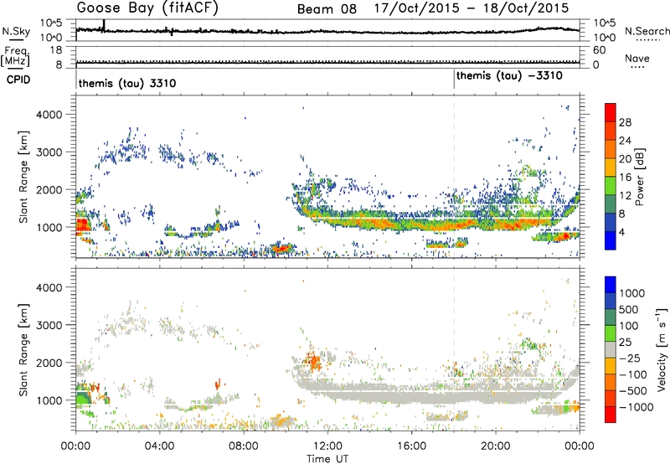Click the "4" tick on the Power color bar

point(622,232)
